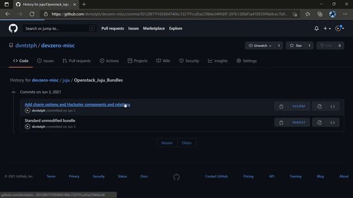Open commit Standard unmodified bundle
Viewport: 353px width, 198px height.
[50, 120]
